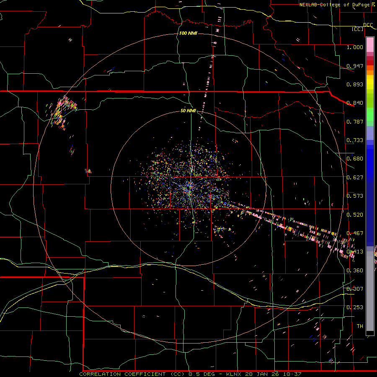Click the TH threshold label
This screenshot has width=377, height=377.
[x=360, y=326]
